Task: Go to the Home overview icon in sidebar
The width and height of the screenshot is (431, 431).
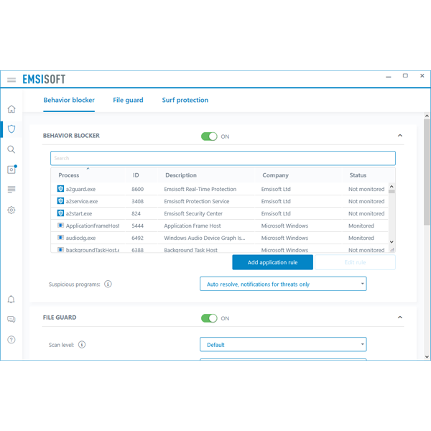Action: point(11,109)
